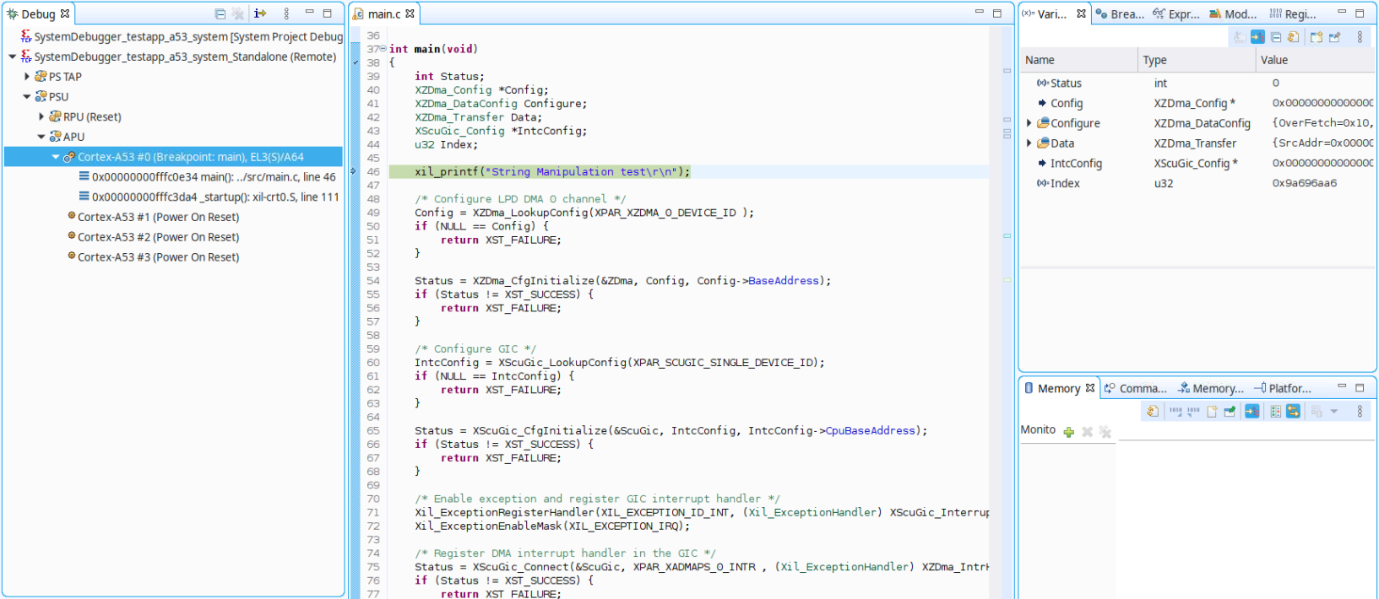
Task: Expand the Configure variable row
Action: tap(1029, 123)
